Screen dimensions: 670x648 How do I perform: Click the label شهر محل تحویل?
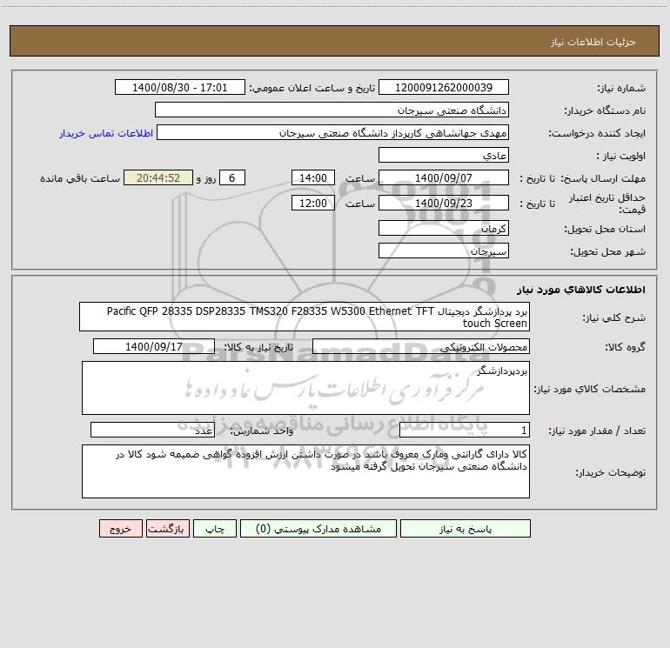point(608,252)
